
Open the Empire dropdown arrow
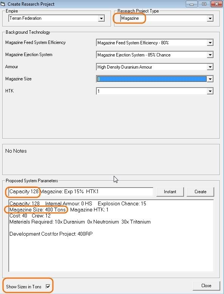101,18
